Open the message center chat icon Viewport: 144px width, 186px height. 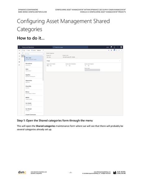tap(114, 50)
